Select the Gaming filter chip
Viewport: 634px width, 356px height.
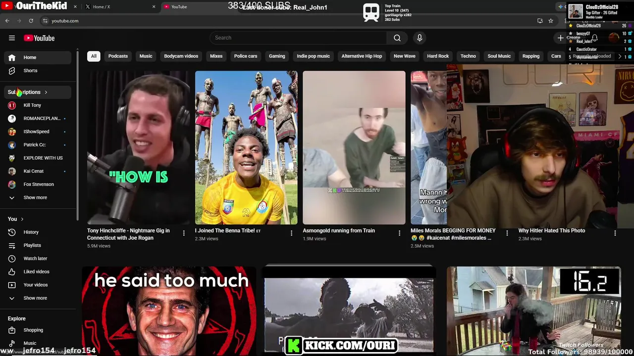[x=277, y=56]
